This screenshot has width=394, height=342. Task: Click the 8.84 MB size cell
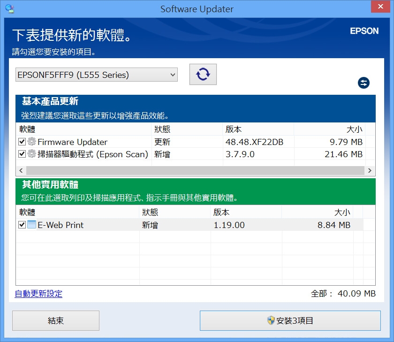tap(334, 225)
